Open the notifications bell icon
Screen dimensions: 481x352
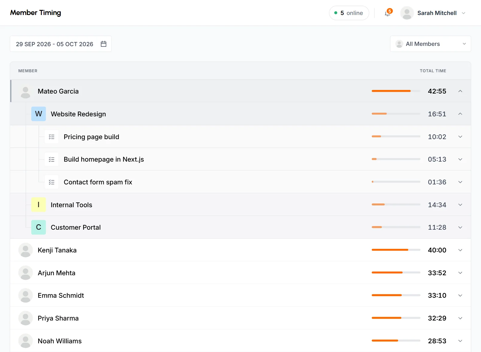[388, 13]
